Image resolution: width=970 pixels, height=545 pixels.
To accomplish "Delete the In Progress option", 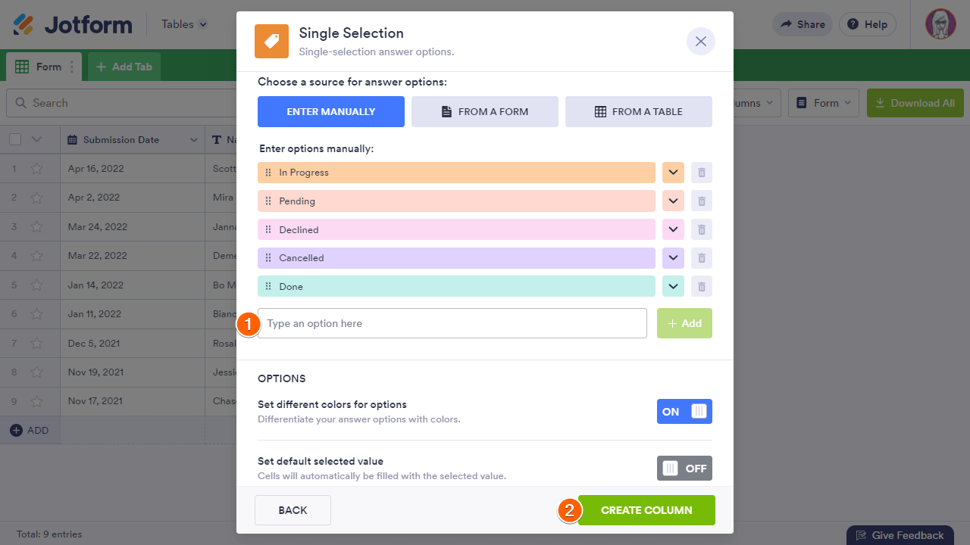I will (x=702, y=173).
